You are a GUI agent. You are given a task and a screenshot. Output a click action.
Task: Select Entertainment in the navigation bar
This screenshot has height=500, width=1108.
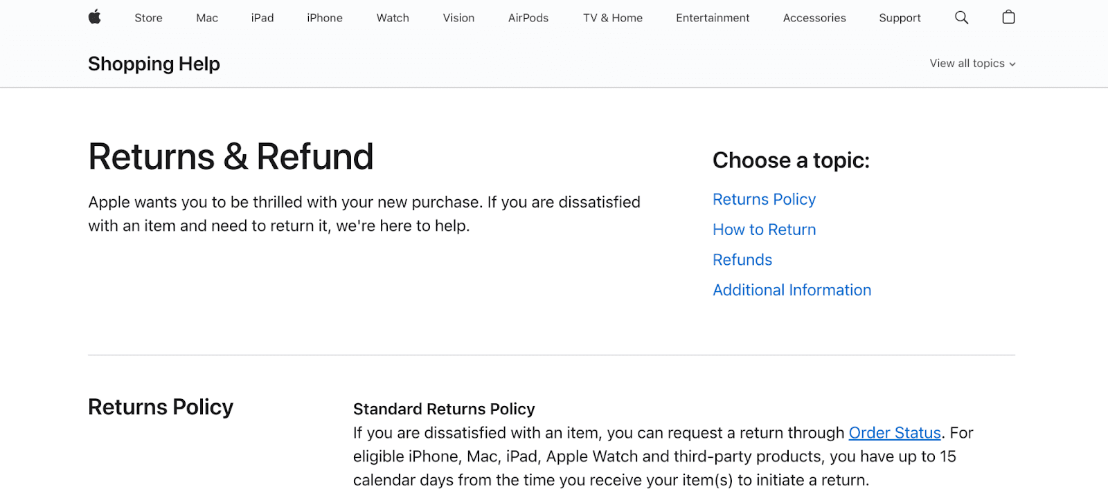[x=712, y=17]
